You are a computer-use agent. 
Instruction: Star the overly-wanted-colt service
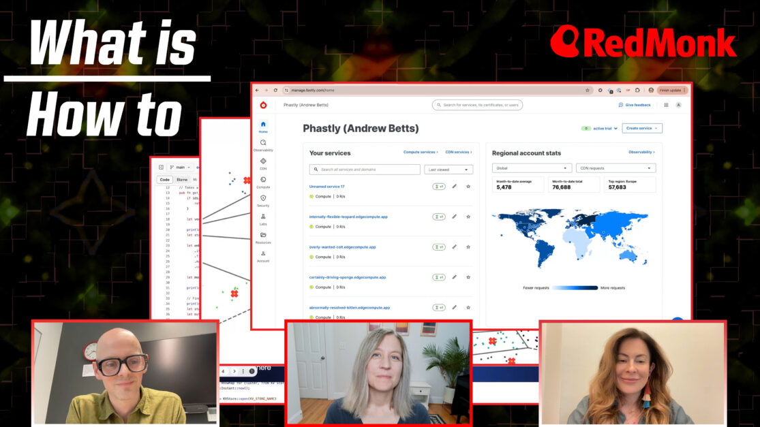(468, 247)
